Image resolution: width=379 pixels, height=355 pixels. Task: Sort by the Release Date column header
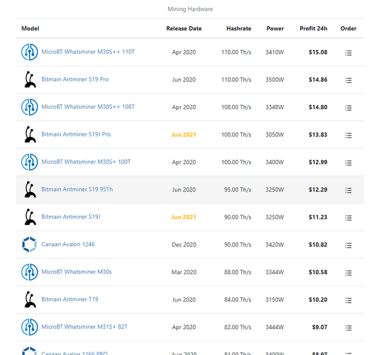tap(184, 28)
